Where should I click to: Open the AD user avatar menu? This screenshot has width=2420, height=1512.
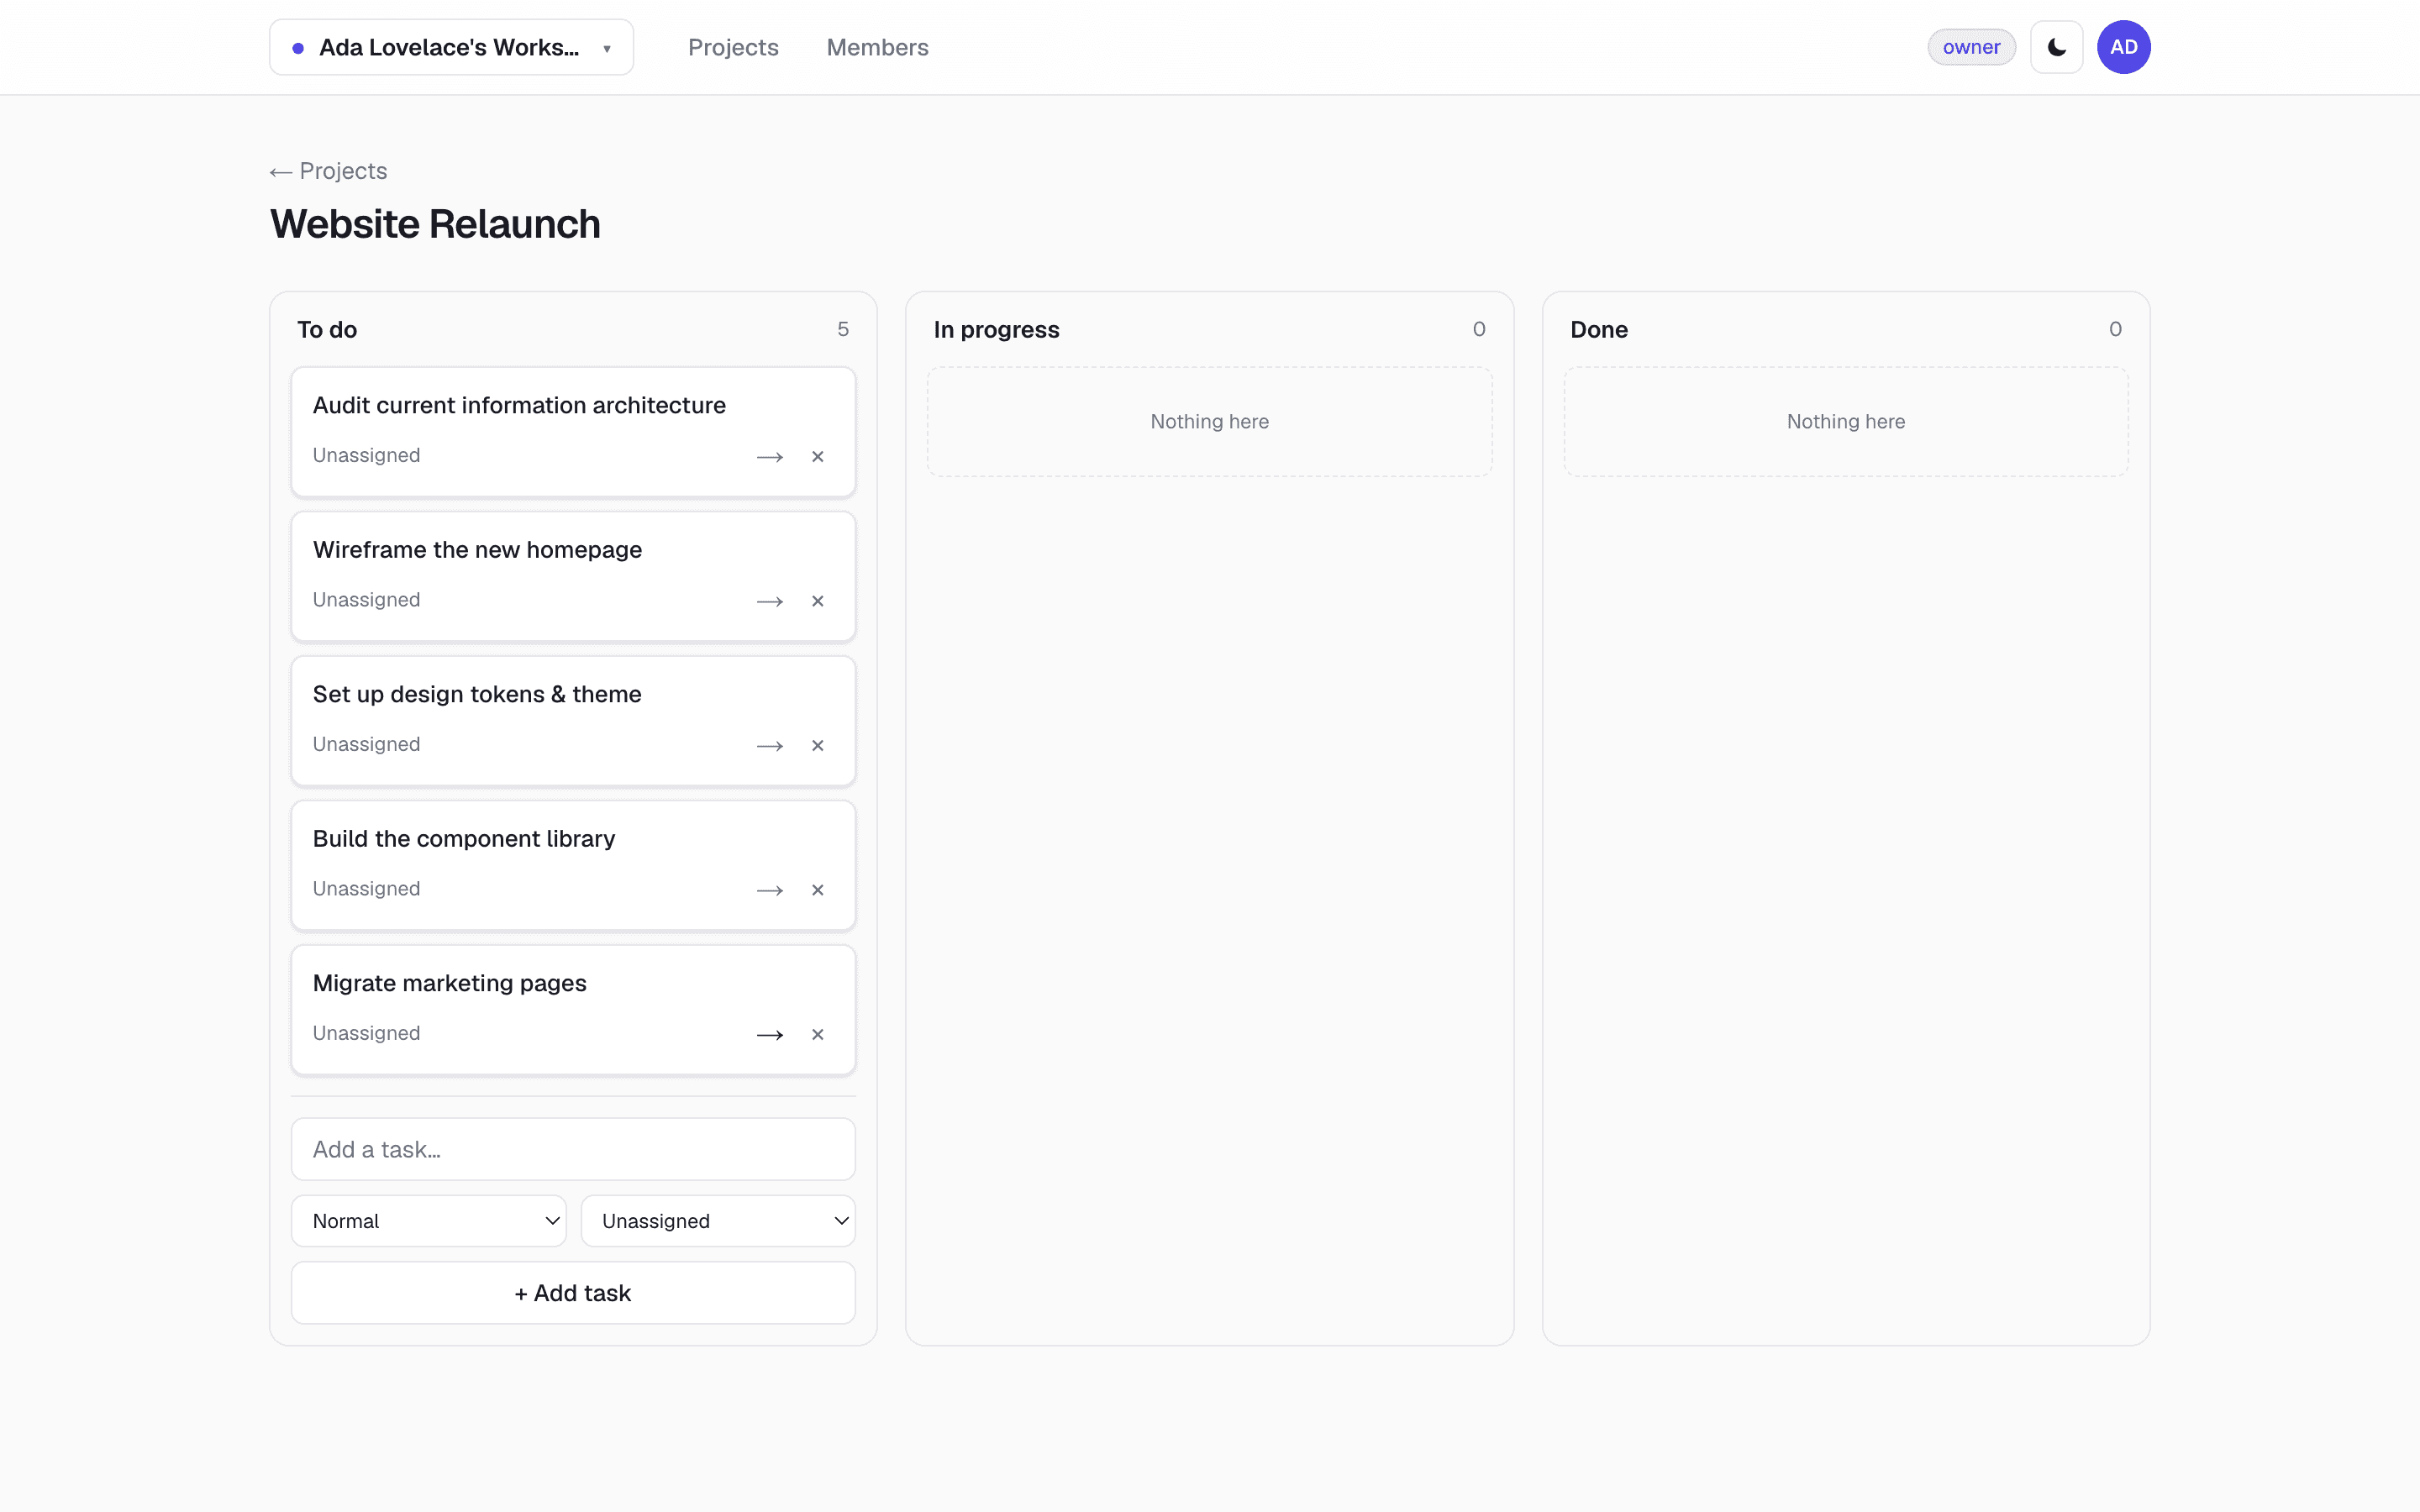[2123, 47]
